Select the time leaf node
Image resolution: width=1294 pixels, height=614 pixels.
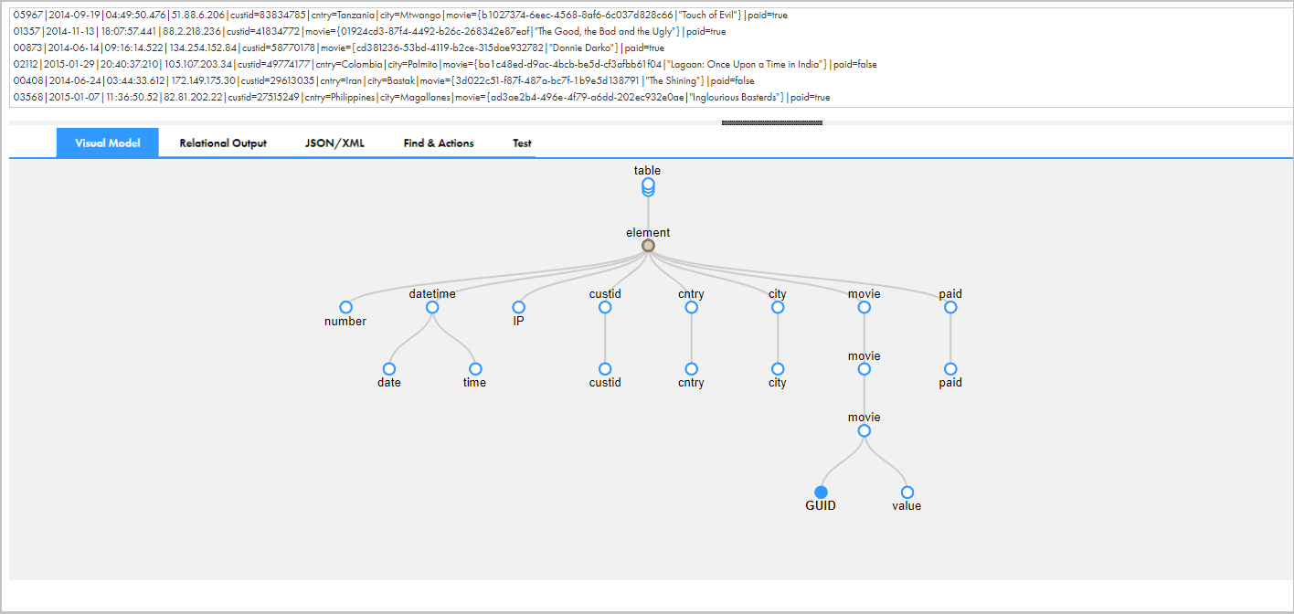coord(475,369)
